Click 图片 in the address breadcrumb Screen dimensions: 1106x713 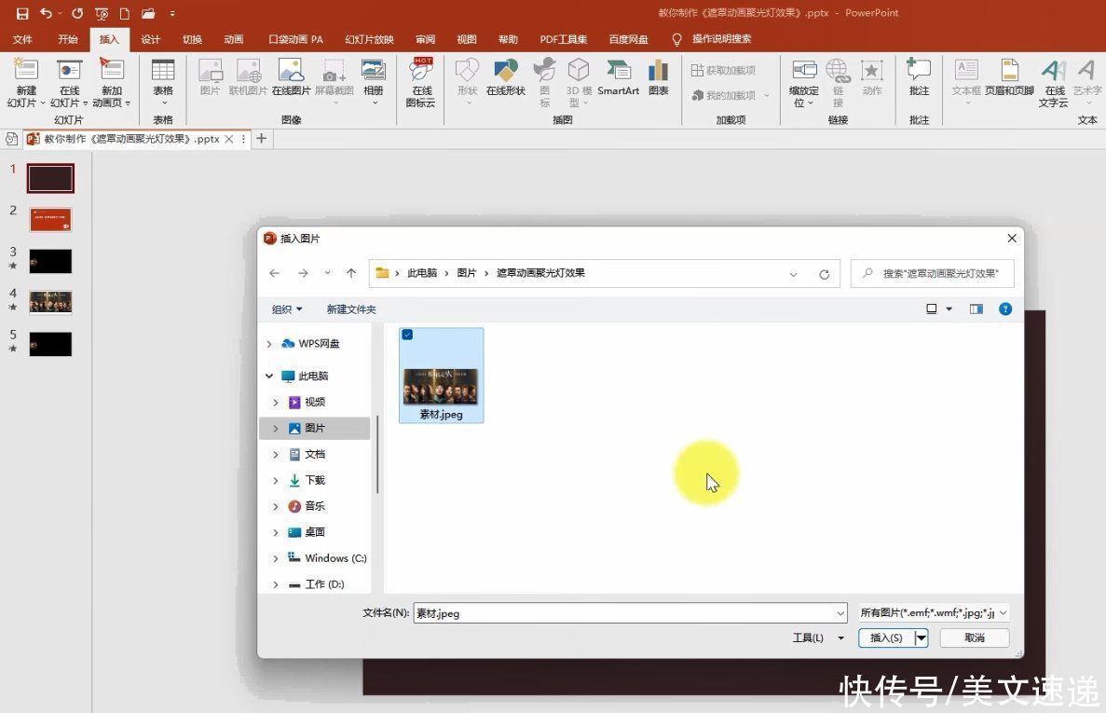click(466, 273)
